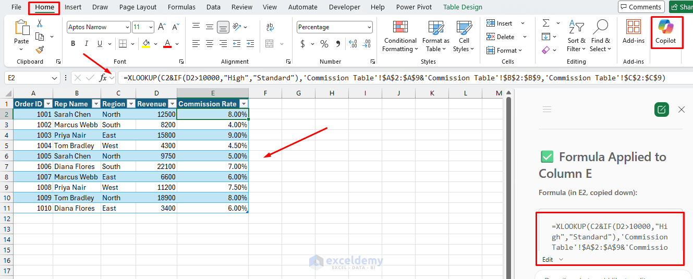Open the font size 11 dropdown
Viewport: 693px width, 279px height.
[151, 27]
